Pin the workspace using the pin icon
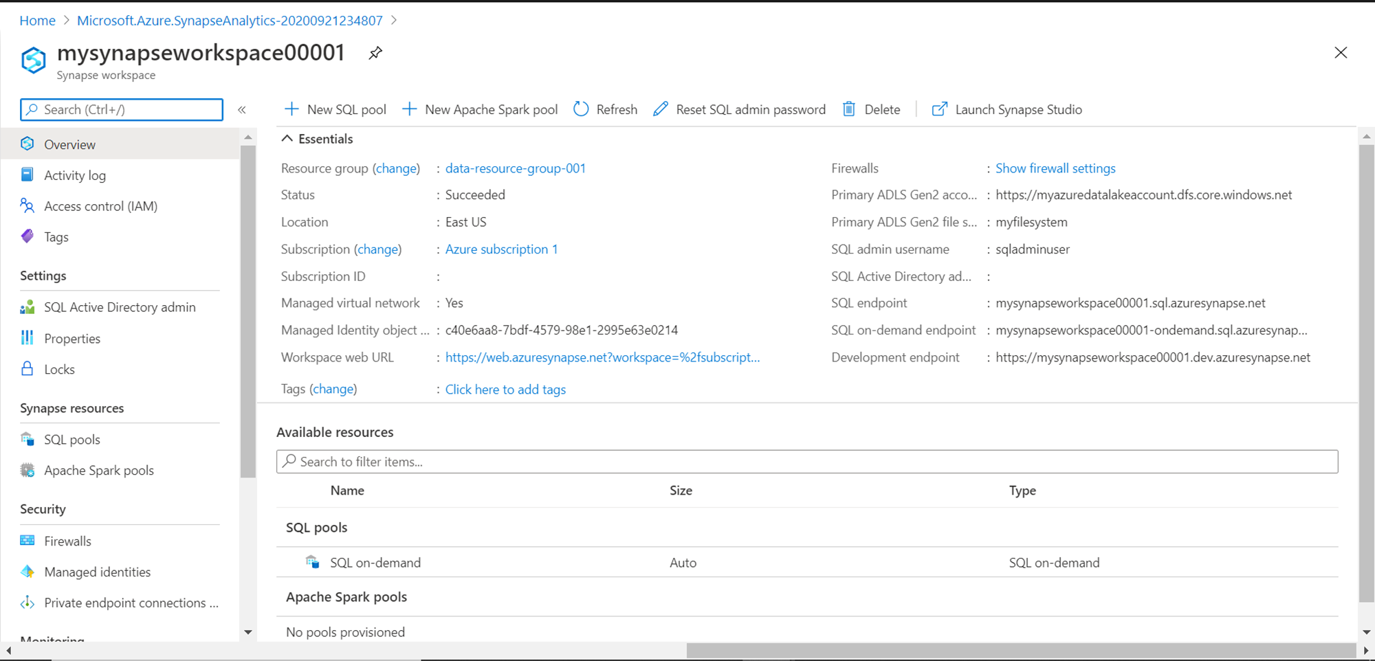 coord(375,53)
